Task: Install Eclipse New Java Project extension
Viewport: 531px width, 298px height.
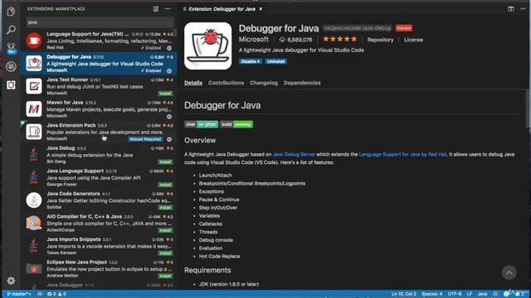Action: point(165,276)
